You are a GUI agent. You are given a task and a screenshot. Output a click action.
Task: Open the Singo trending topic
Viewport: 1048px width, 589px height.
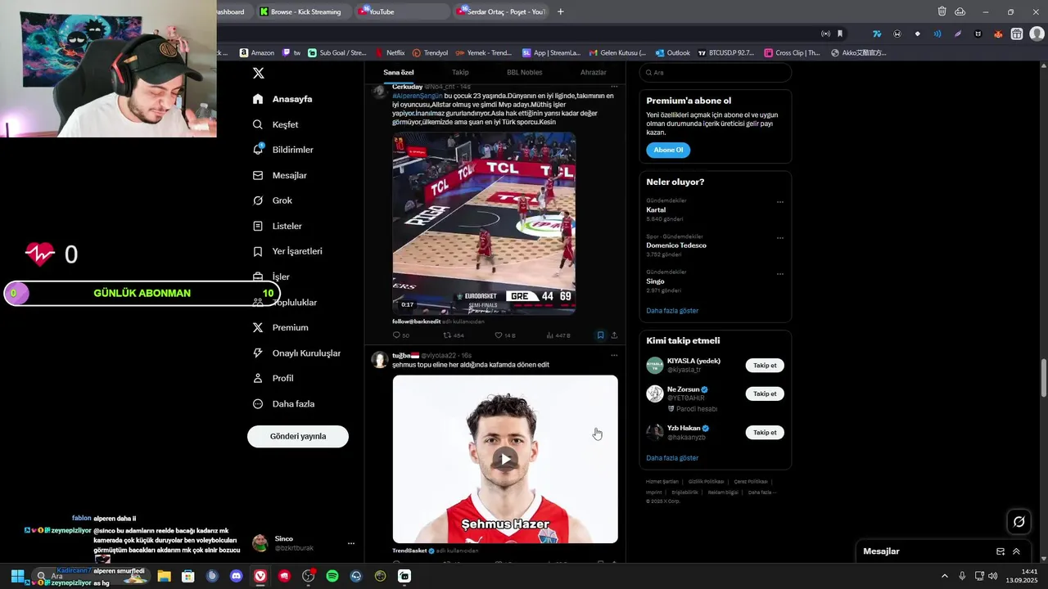point(655,281)
